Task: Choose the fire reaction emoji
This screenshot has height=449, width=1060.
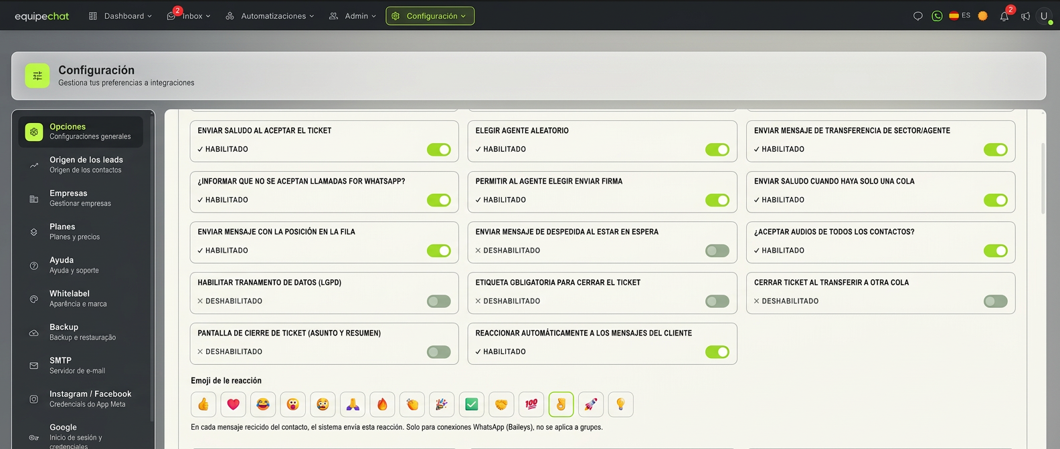Action: click(x=382, y=404)
